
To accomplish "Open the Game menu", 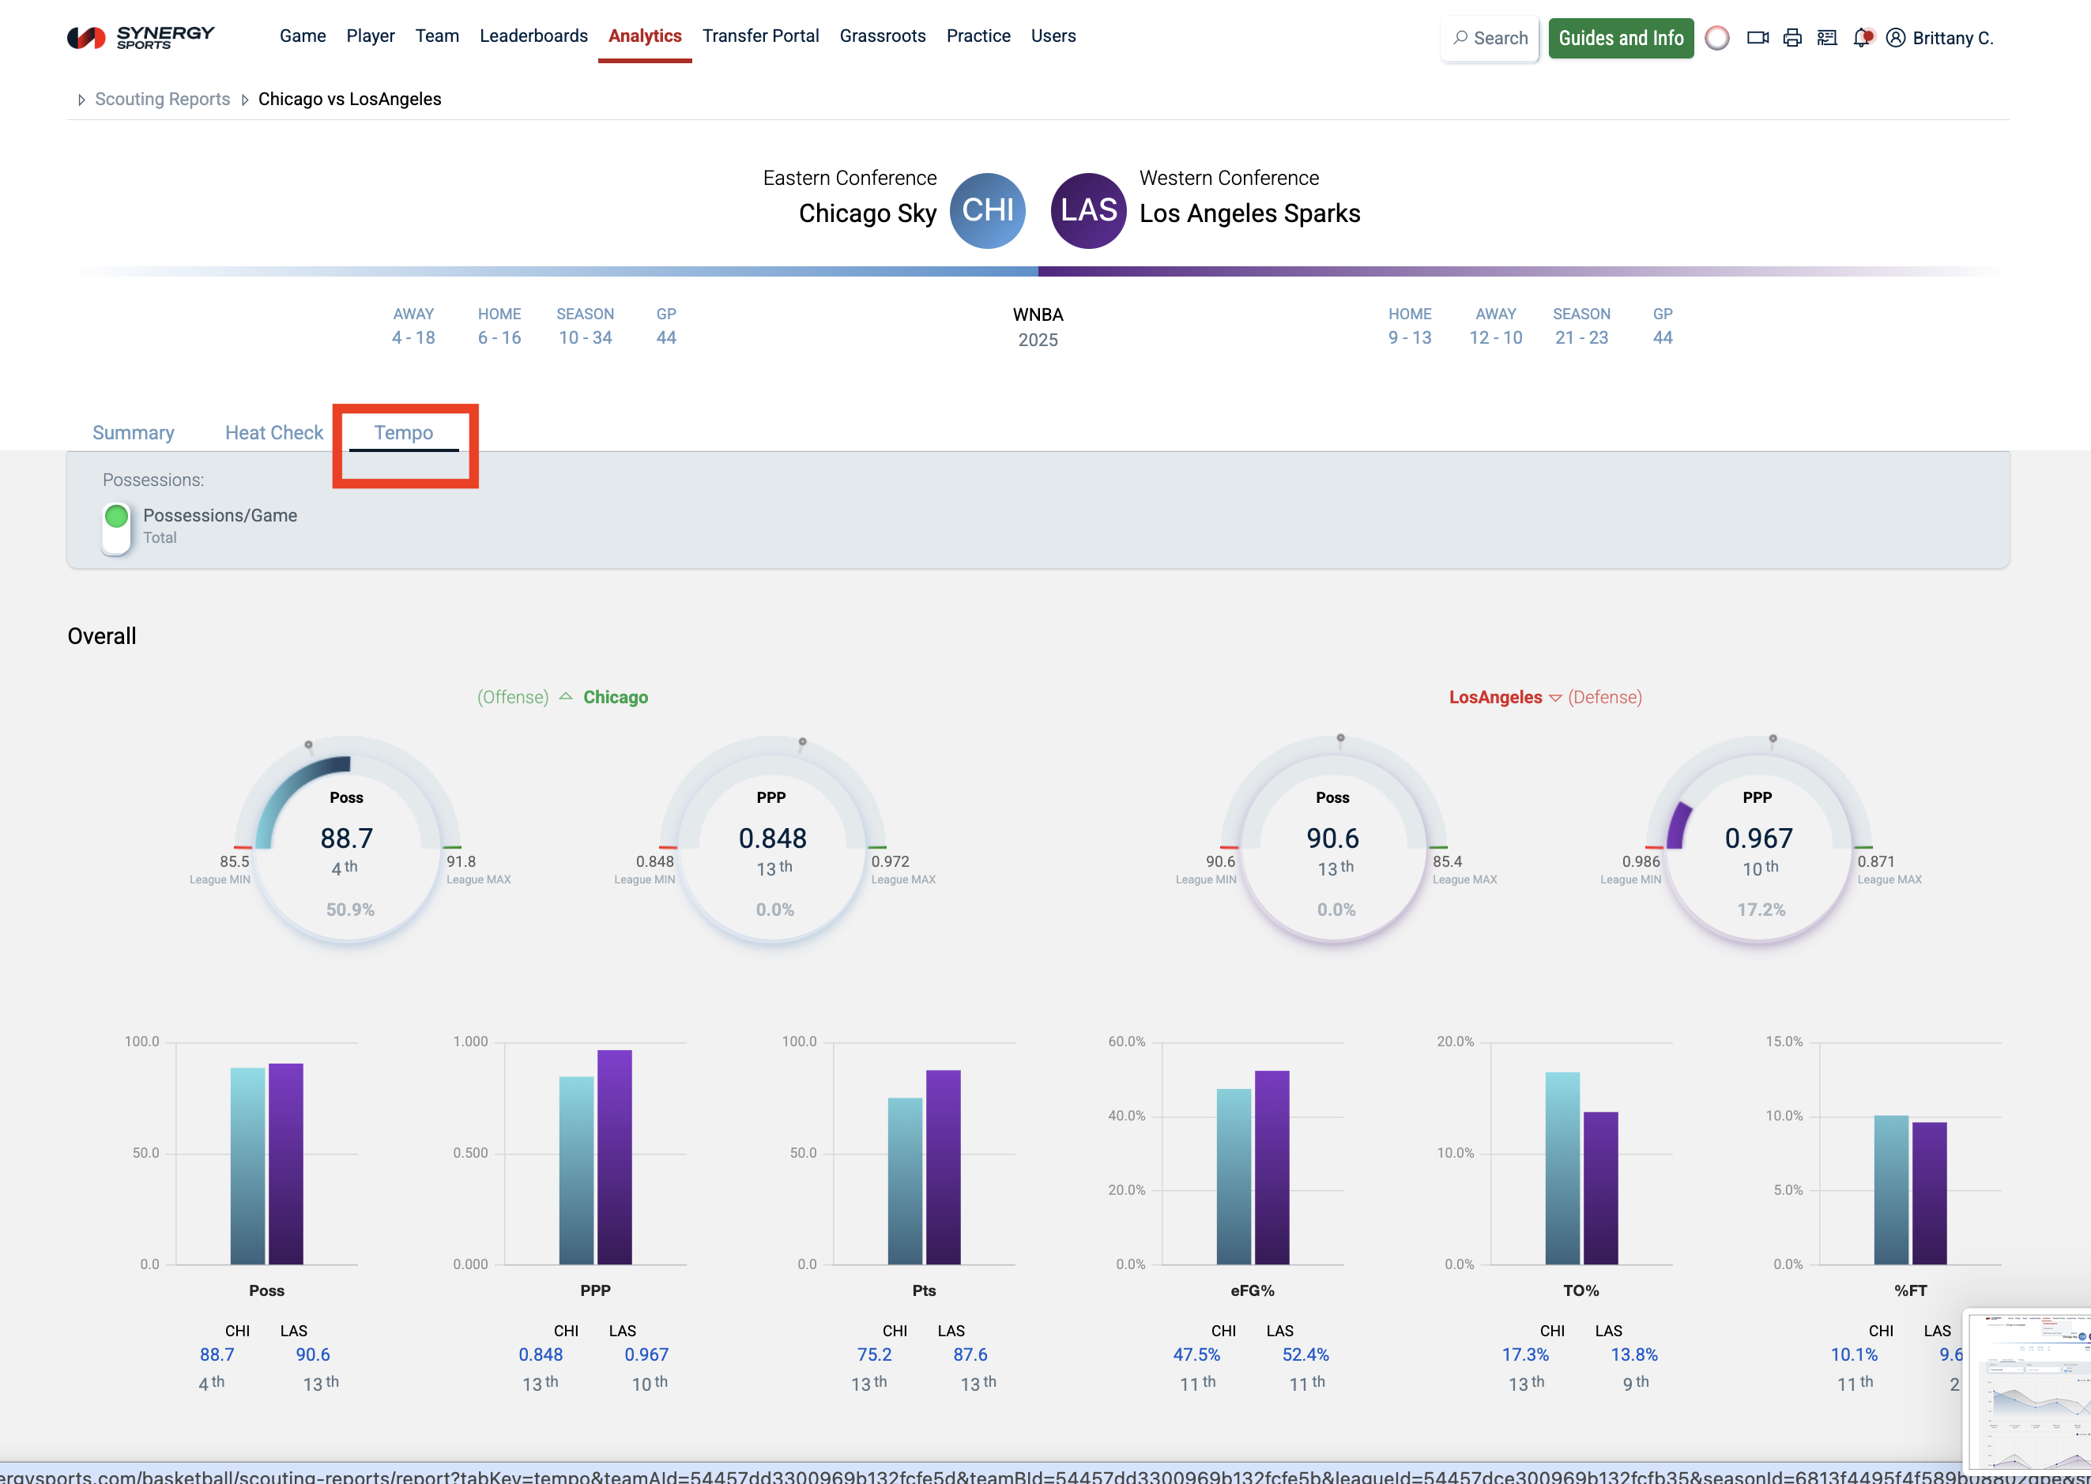I will pos(303,36).
